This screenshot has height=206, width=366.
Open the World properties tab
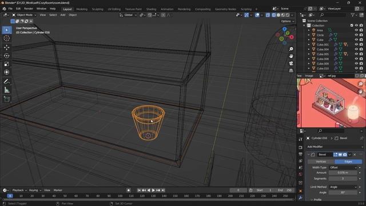pyautogui.click(x=300, y=174)
